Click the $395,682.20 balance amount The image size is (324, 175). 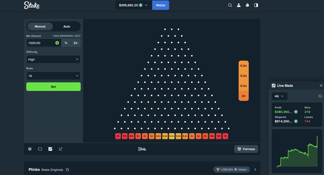point(129,5)
